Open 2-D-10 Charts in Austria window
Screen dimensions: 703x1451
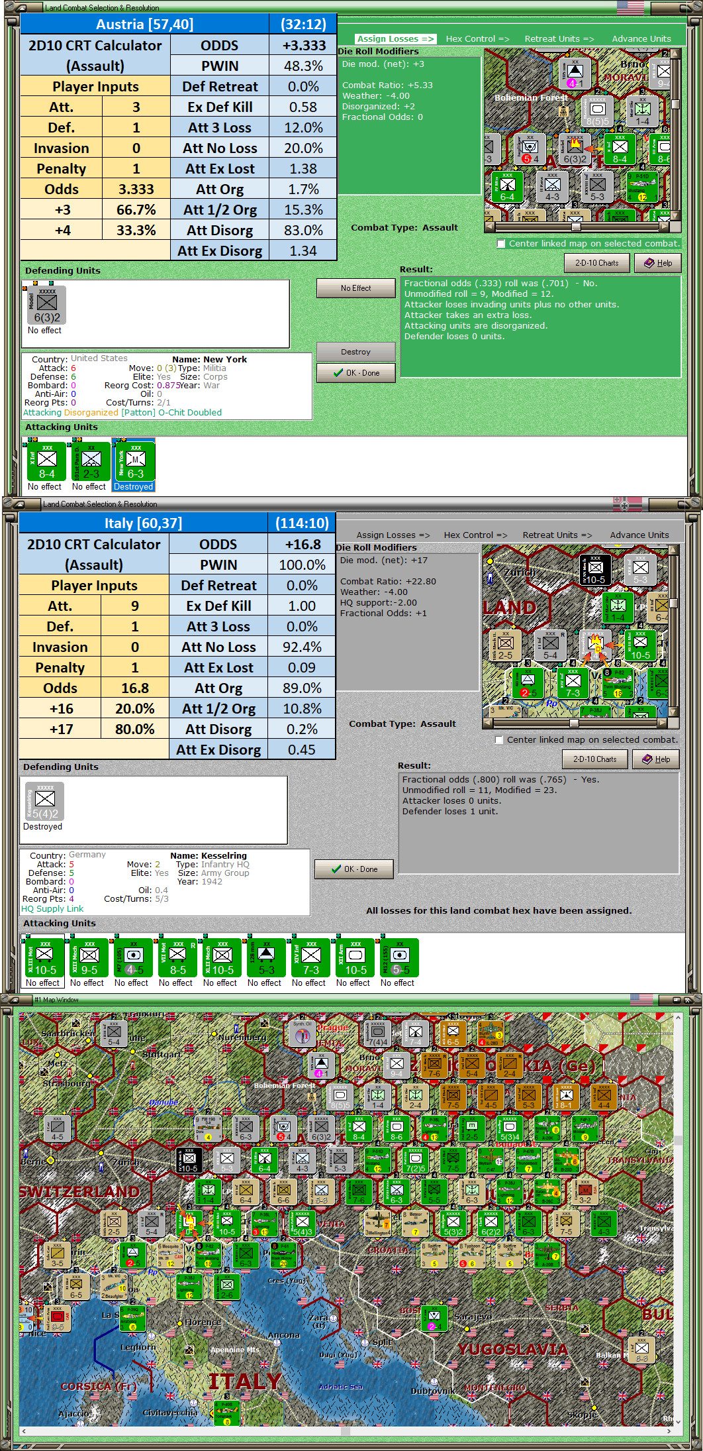click(x=596, y=263)
